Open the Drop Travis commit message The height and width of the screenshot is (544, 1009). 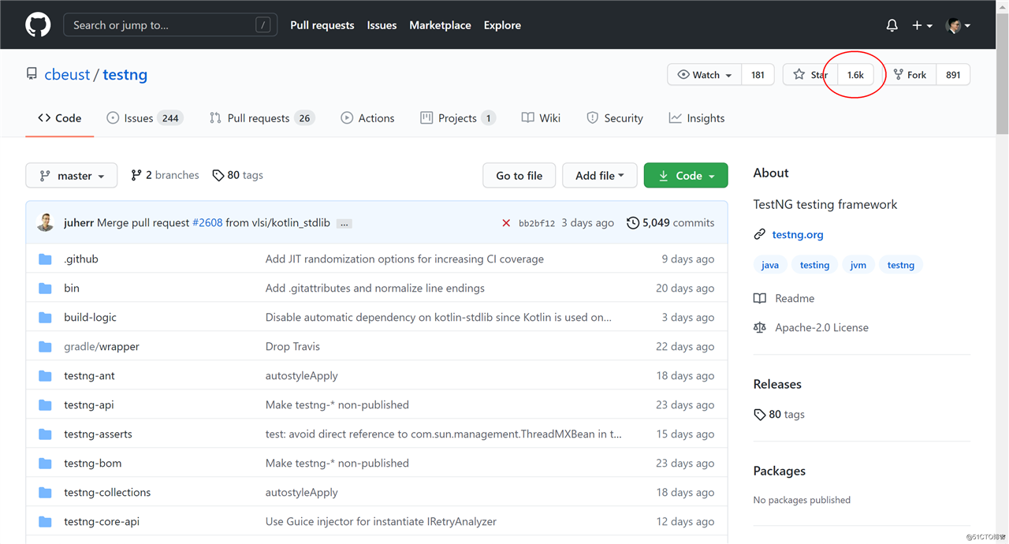click(292, 346)
